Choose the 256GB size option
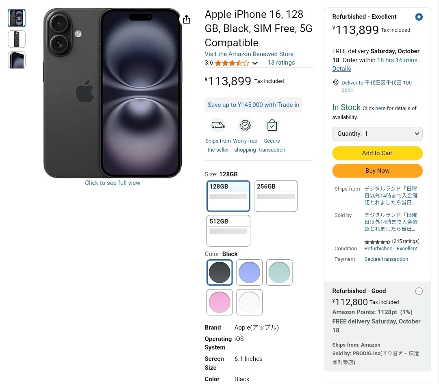439x384 pixels. click(276, 196)
